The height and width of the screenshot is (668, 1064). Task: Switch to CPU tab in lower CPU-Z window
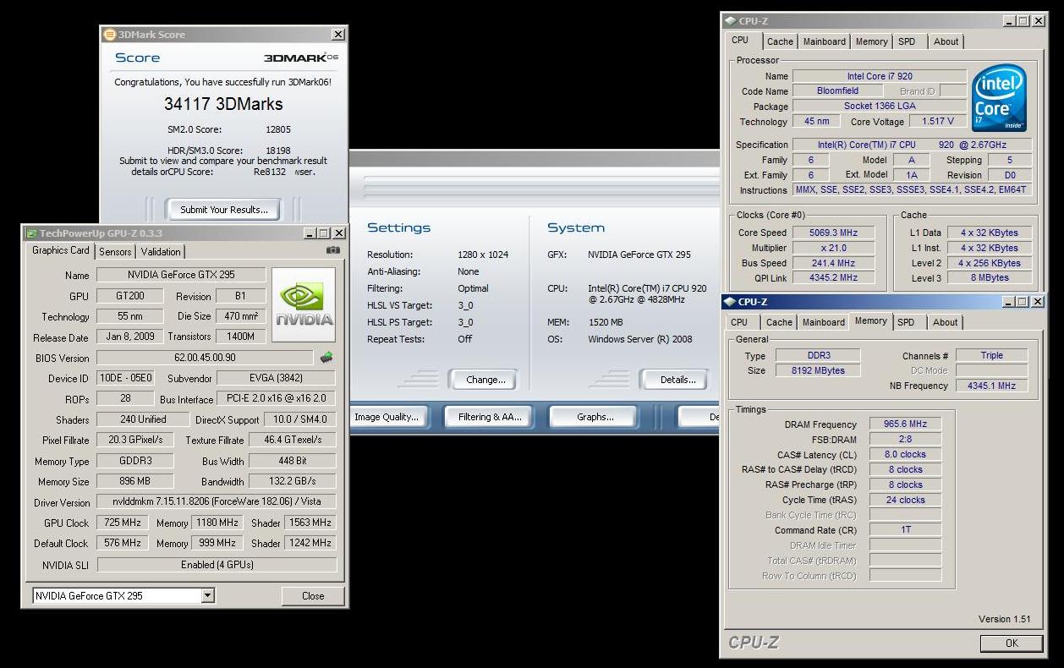(x=739, y=322)
